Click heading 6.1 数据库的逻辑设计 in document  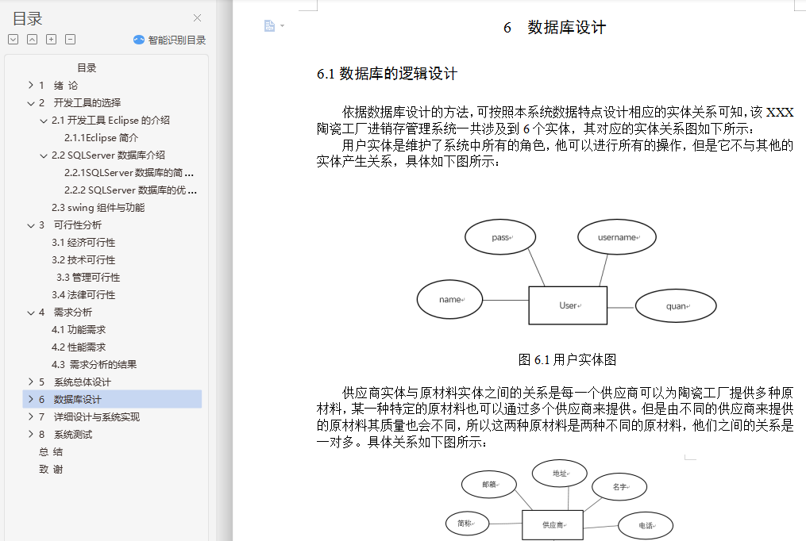click(x=387, y=74)
